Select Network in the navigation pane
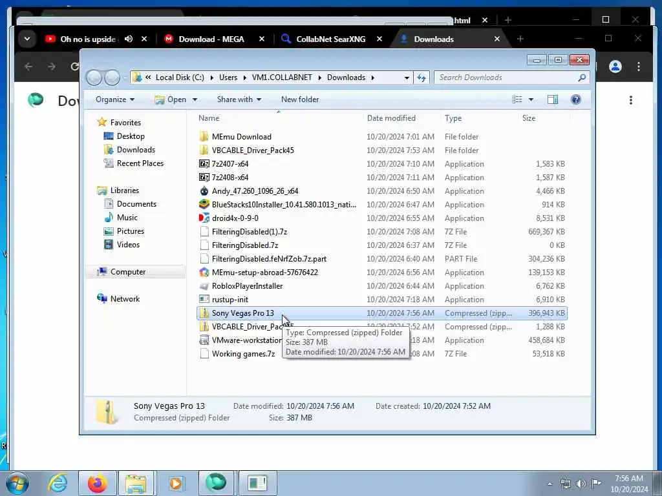This screenshot has width=662, height=496. [125, 299]
